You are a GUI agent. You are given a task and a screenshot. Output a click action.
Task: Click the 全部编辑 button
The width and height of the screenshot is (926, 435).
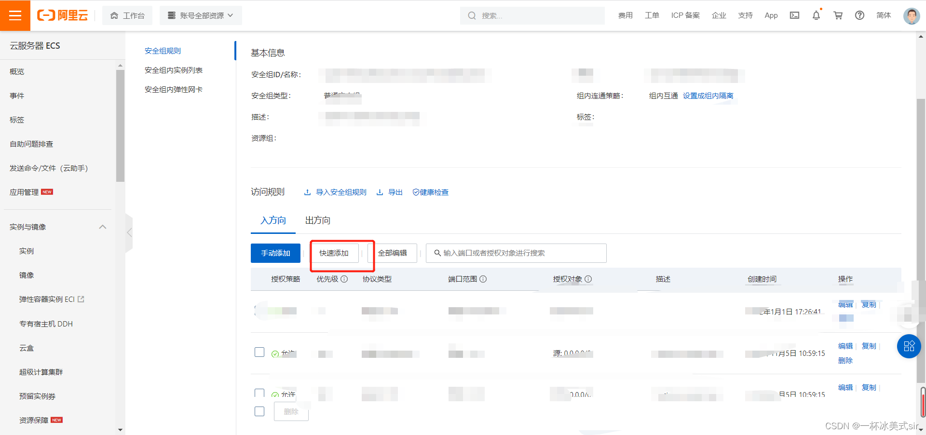point(392,253)
